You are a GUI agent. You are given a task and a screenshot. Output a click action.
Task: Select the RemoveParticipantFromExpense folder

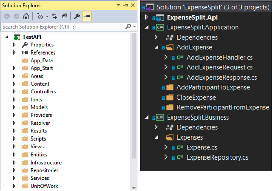point(223,107)
